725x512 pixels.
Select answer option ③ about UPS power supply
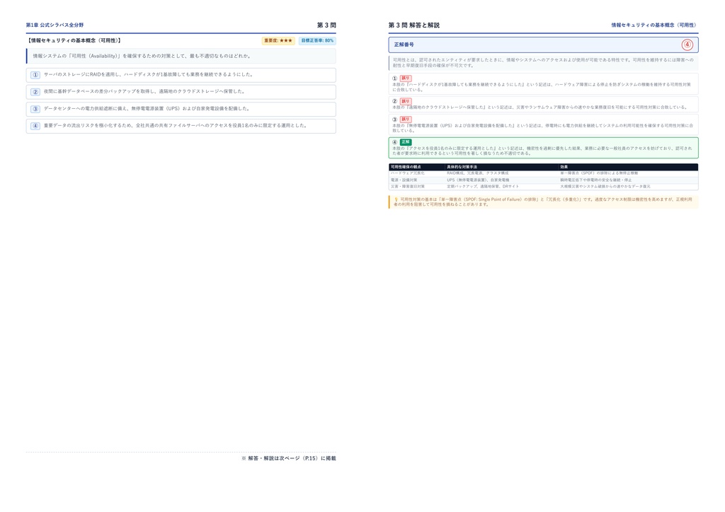pyautogui.click(x=181, y=109)
